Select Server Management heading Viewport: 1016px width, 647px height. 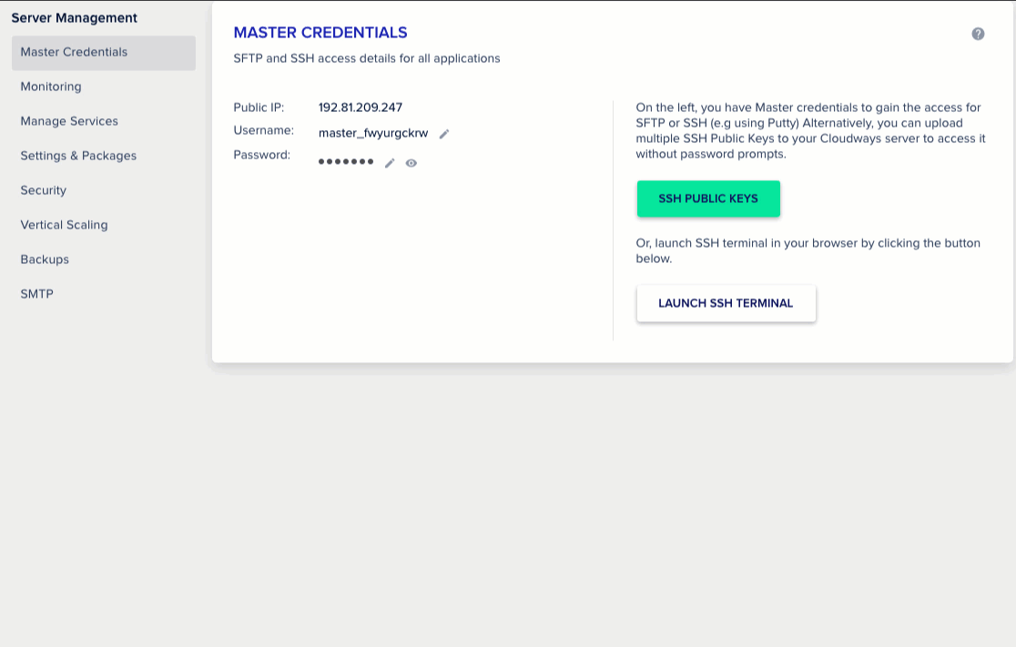pyautogui.click(x=75, y=18)
